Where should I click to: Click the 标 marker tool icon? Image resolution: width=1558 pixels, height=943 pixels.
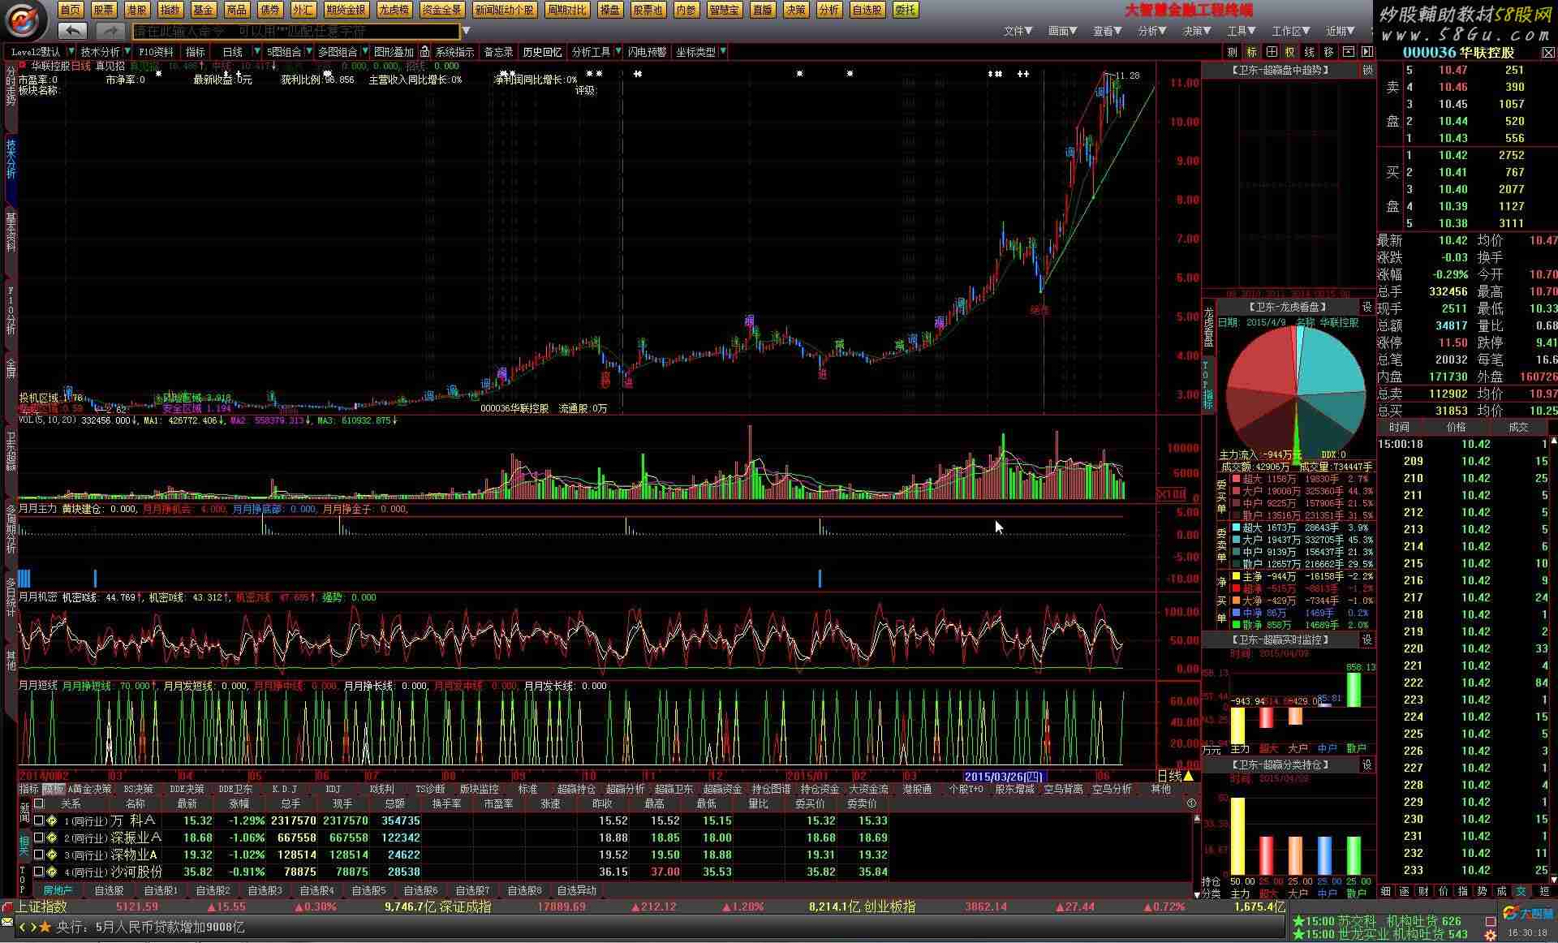pos(1252,52)
